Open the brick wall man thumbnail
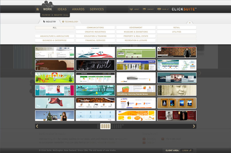The width and height of the screenshot is (231, 153). pyautogui.click(x=177, y=52)
